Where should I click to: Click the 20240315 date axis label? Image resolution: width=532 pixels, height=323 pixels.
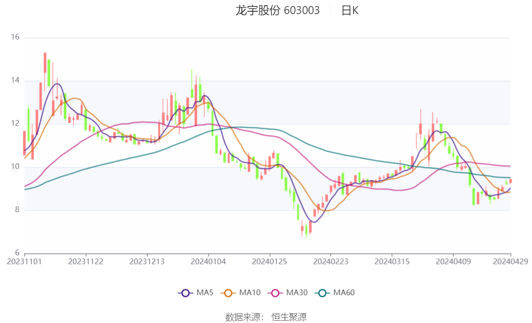[x=392, y=262]
